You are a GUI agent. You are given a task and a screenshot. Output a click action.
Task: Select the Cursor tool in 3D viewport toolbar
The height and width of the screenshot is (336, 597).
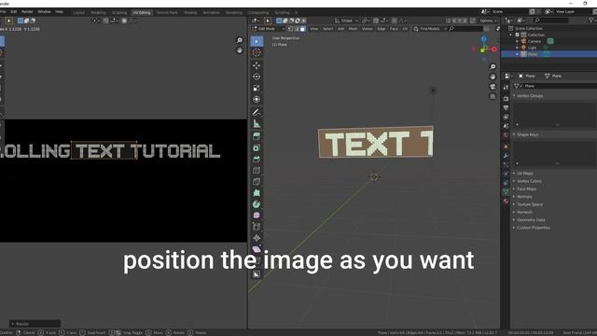point(257,52)
